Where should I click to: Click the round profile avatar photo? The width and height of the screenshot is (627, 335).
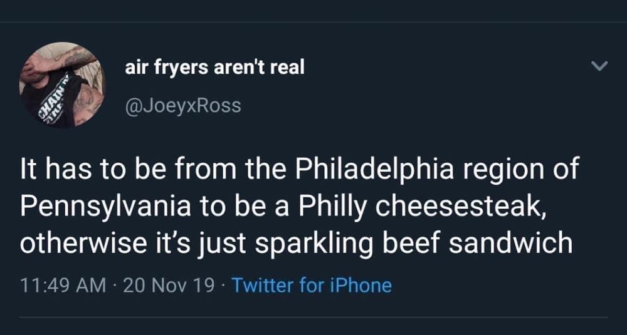click(x=62, y=85)
